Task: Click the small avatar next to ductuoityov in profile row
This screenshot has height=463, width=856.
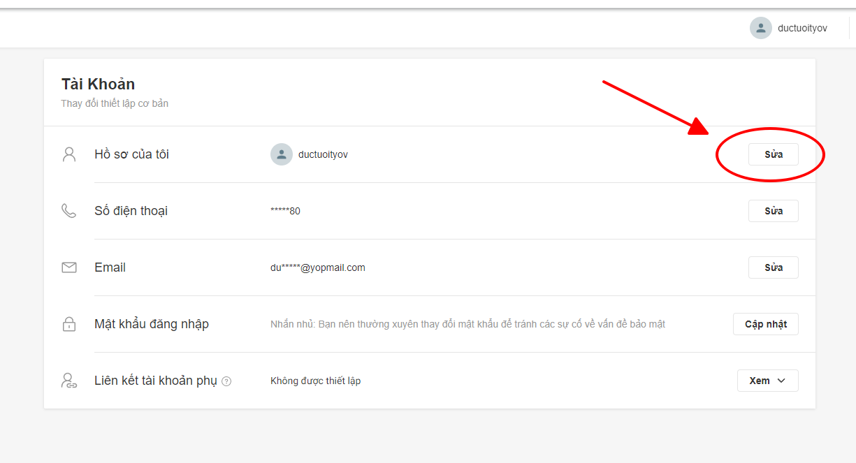Action: click(281, 154)
